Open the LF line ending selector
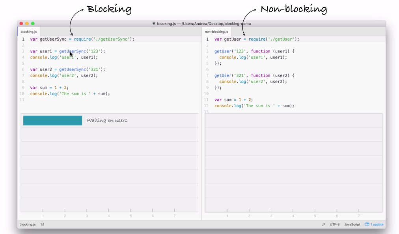This screenshot has height=234, width=399. (323, 224)
